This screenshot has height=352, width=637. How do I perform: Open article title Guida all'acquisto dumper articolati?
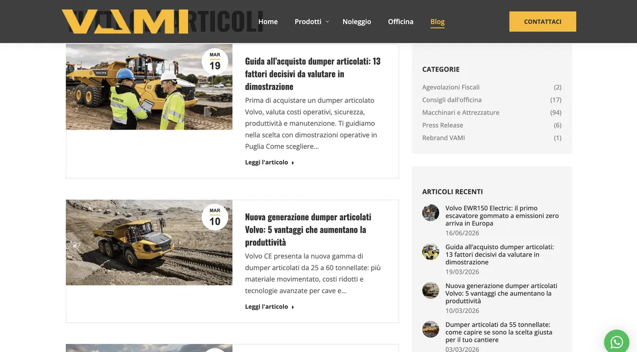coord(313,73)
